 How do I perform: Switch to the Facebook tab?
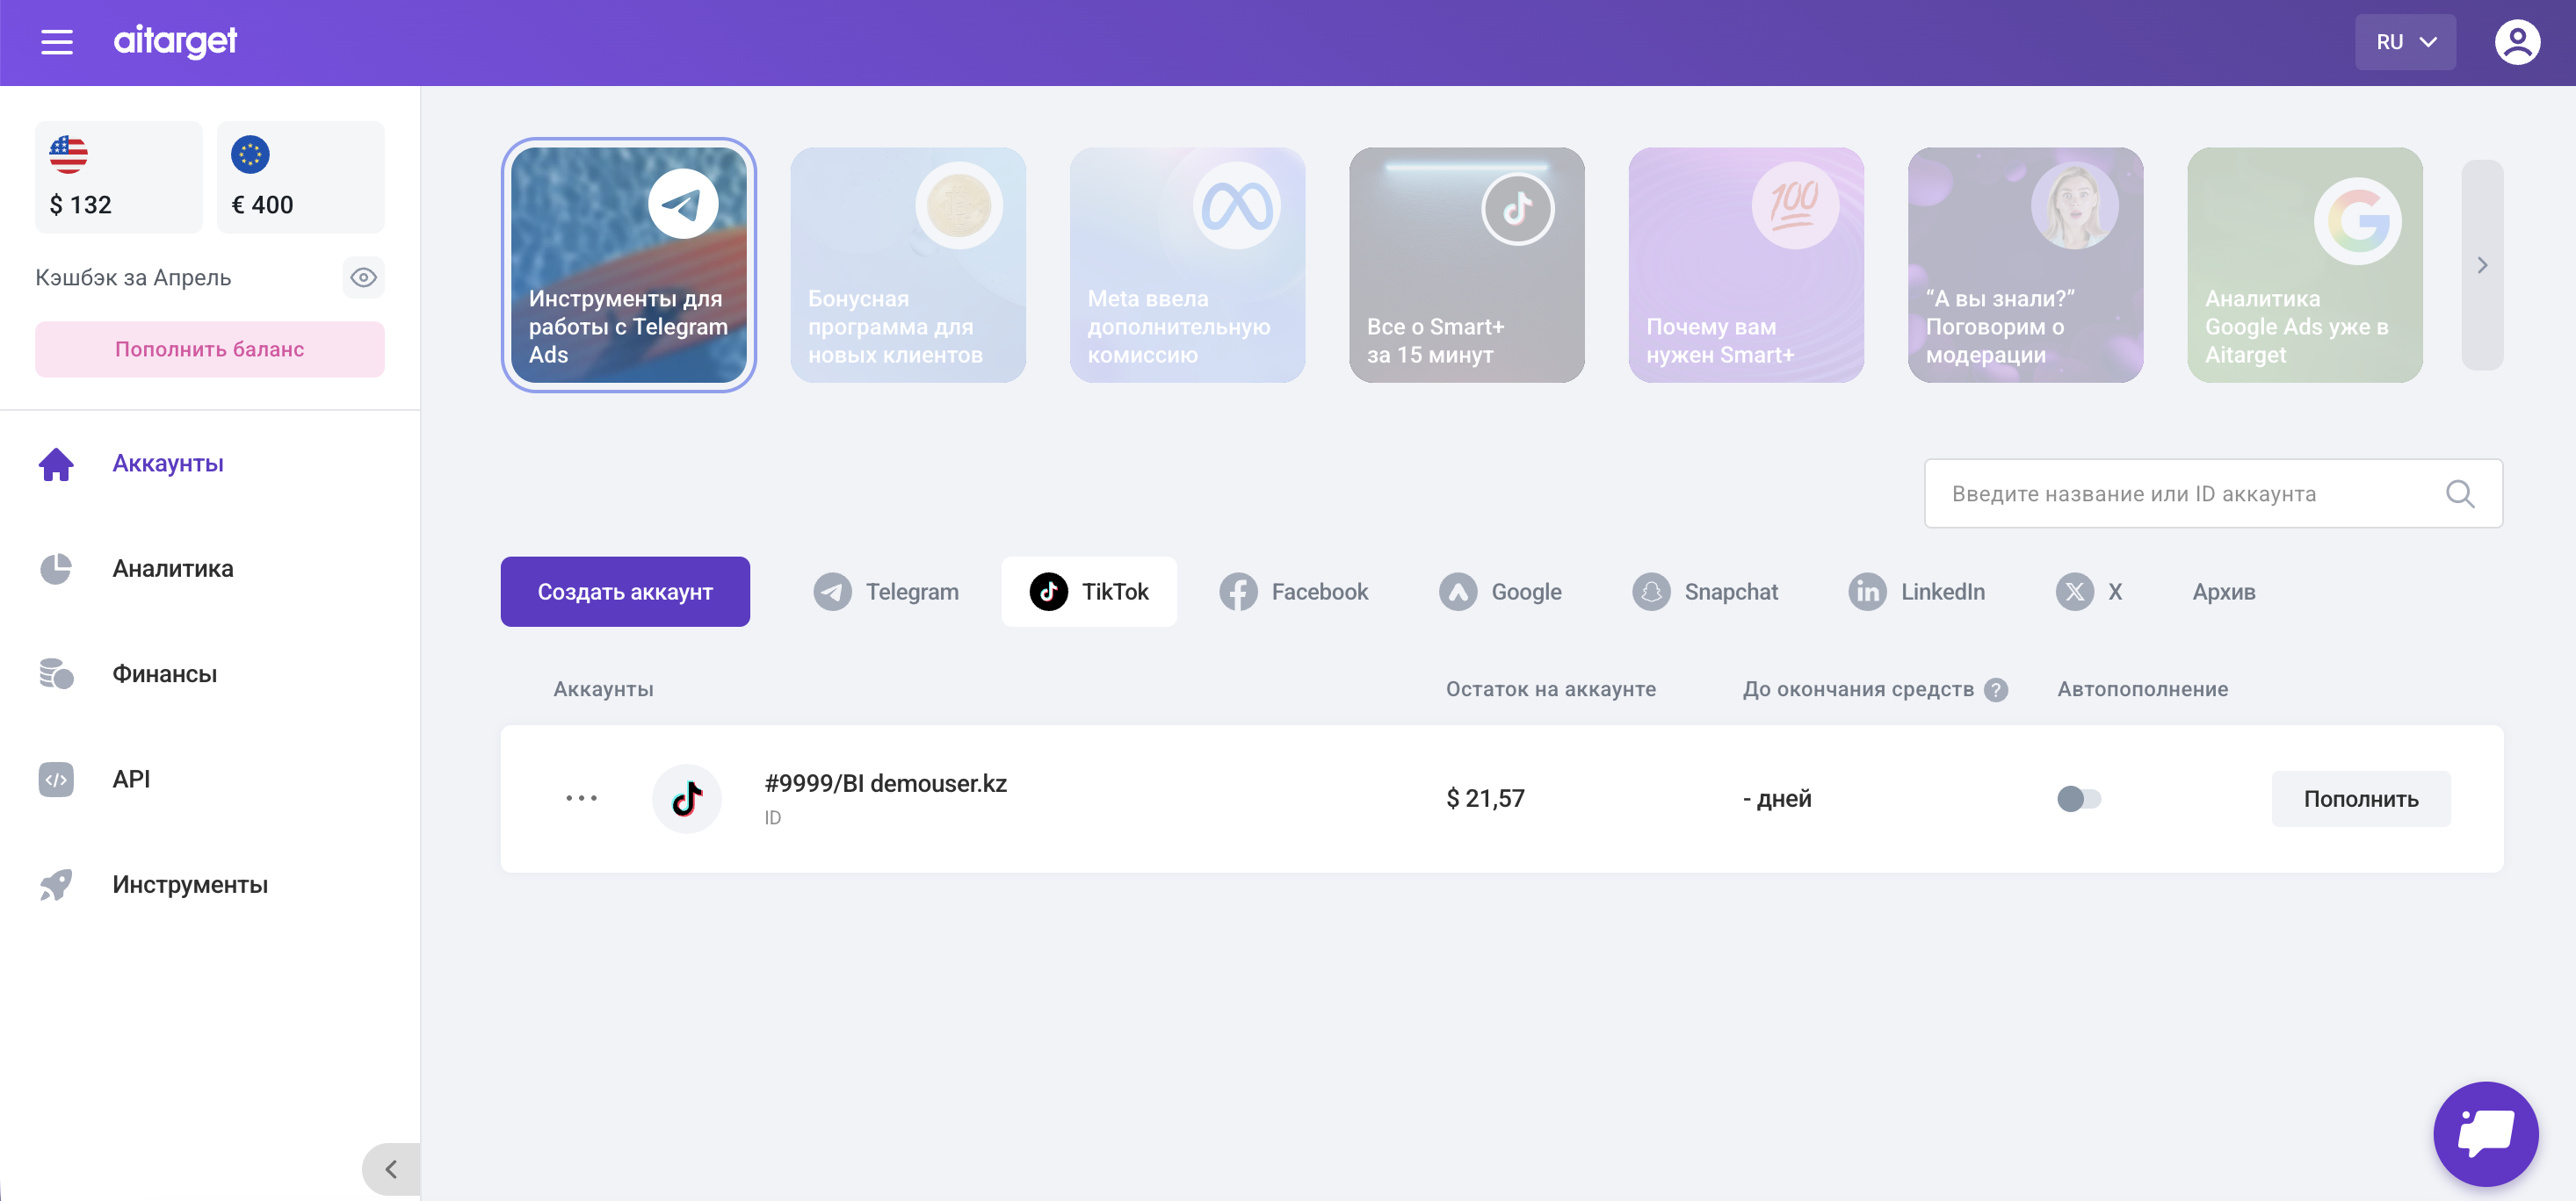point(1294,592)
